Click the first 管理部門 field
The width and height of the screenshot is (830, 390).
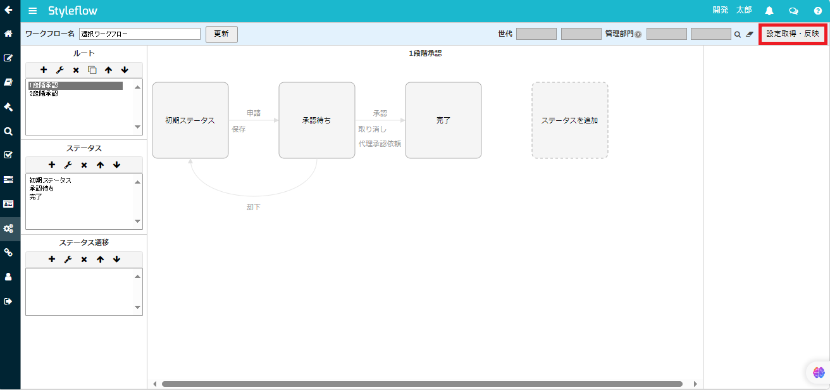click(667, 34)
